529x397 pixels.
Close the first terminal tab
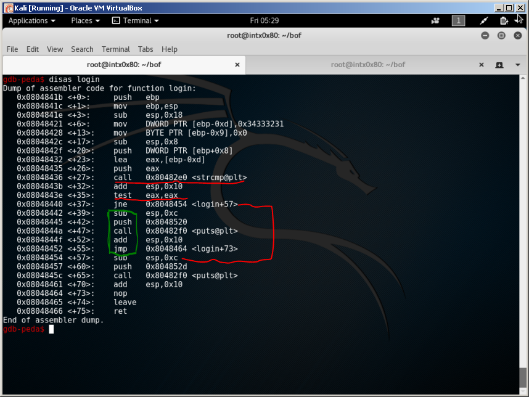pyautogui.click(x=237, y=65)
